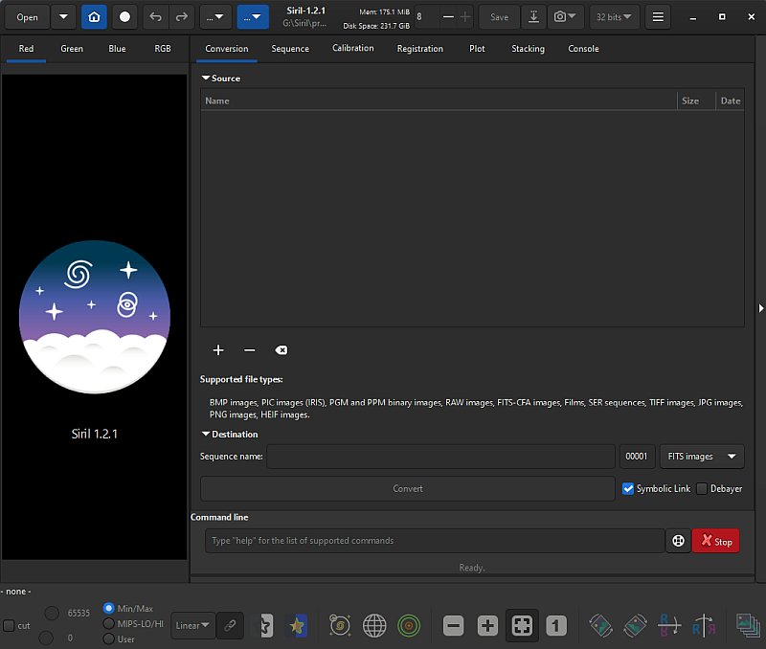
Task: Click the Save button
Action: [499, 17]
